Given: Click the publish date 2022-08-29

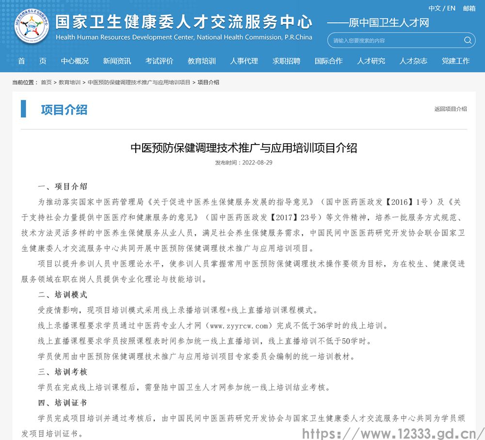Looking at the screenshot, I should 257,163.
